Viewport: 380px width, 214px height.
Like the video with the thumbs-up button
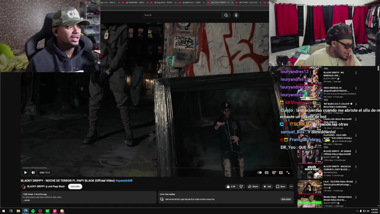[231, 186]
